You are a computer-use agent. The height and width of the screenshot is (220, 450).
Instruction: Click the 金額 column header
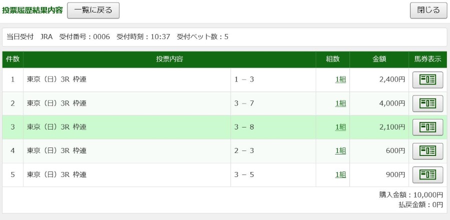tap(379, 59)
